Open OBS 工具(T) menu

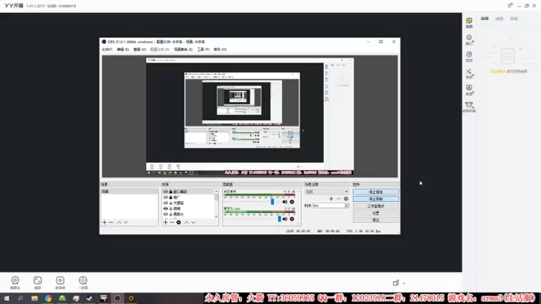(204, 49)
